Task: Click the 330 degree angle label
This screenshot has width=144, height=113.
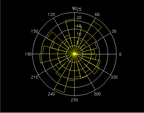Action: click(x=114, y=77)
